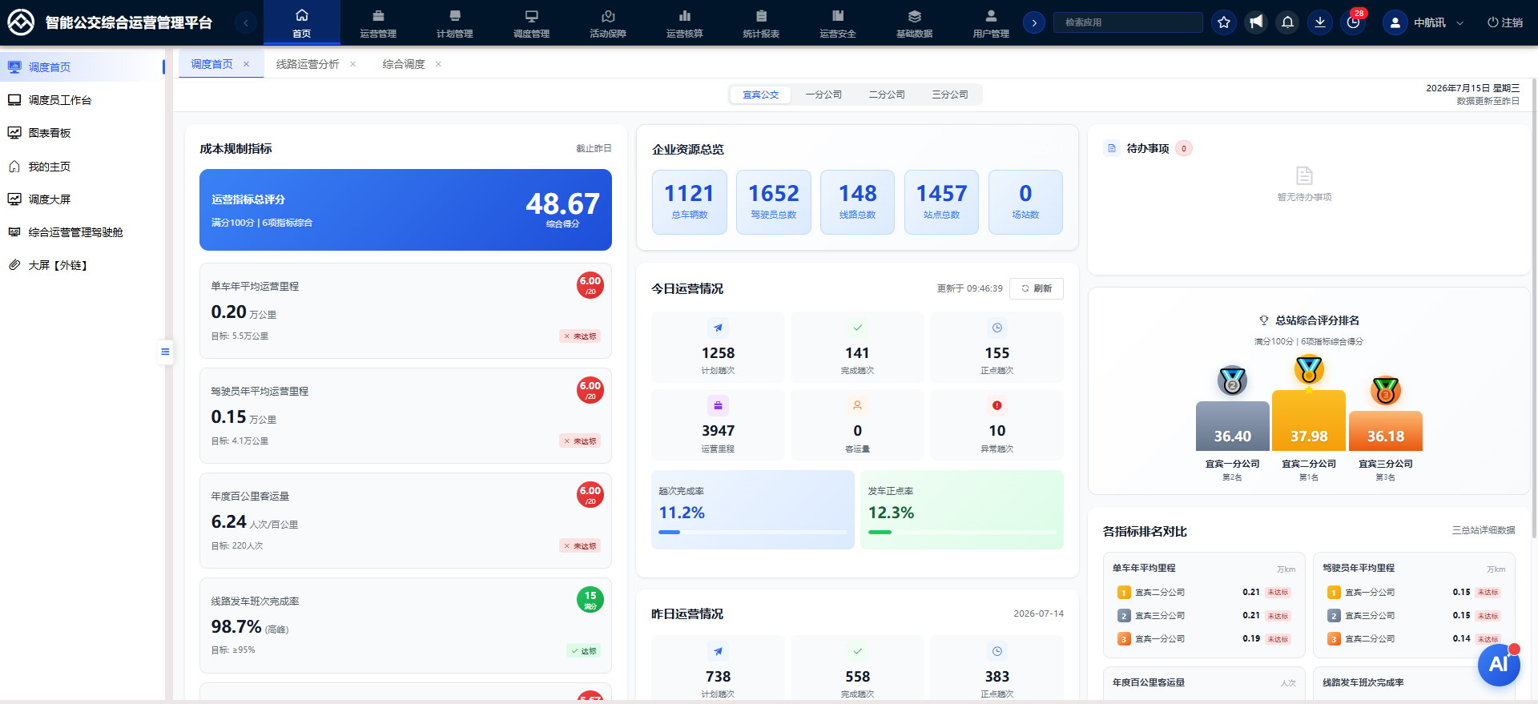
Task: Open the 大屏【外链】 external link item
Action: [83, 265]
